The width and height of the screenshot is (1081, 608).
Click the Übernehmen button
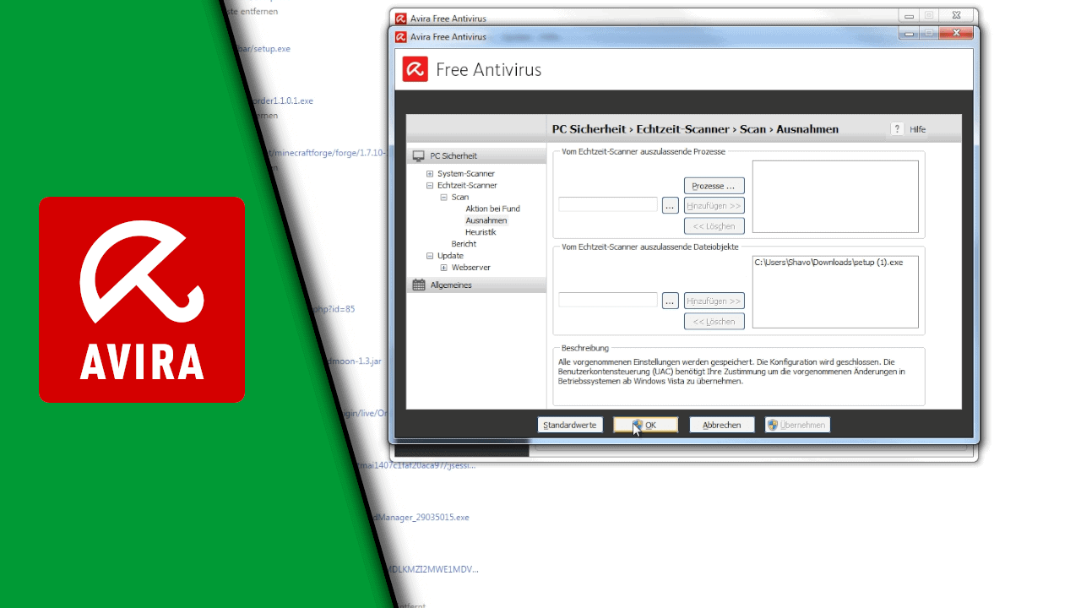pyautogui.click(x=797, y=425)
